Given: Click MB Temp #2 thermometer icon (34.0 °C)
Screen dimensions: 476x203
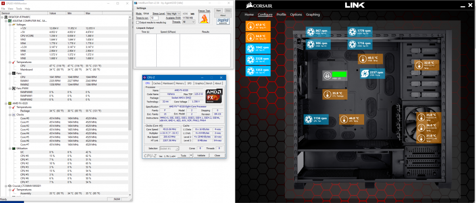Looking at the screenshot, I should click(x=250, y=38).
